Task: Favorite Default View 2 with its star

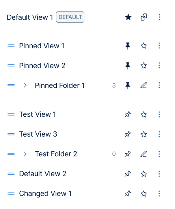Action: (143, 174)
